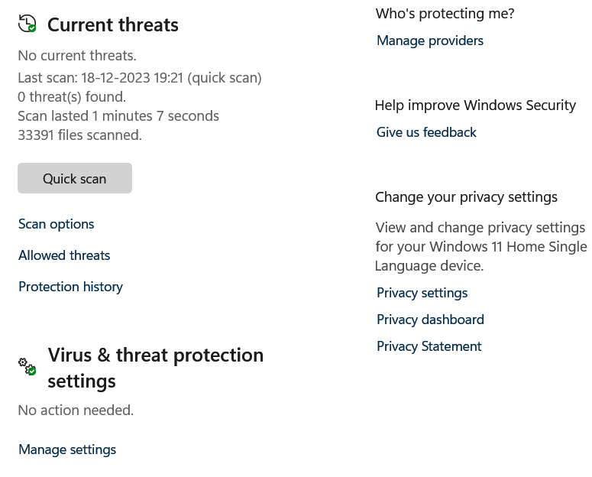
Task: Click the Current threats heading
Action: click(113, 24)
